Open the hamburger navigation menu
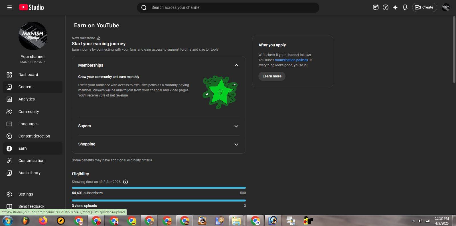456x226 pixels. point(9,7)
